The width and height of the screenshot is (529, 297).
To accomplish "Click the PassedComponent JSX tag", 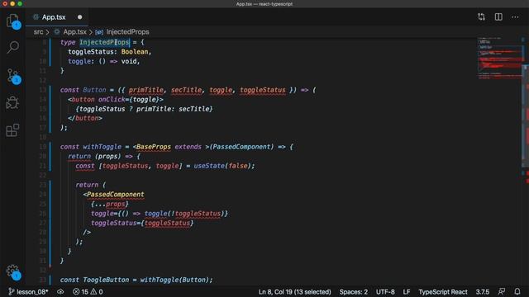I will [116, 195].
